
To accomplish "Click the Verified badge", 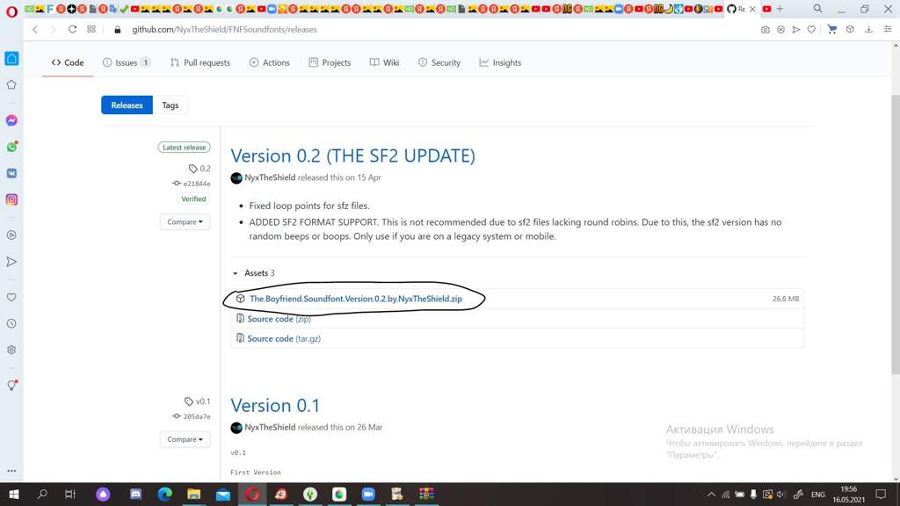I will coord(193,199).
